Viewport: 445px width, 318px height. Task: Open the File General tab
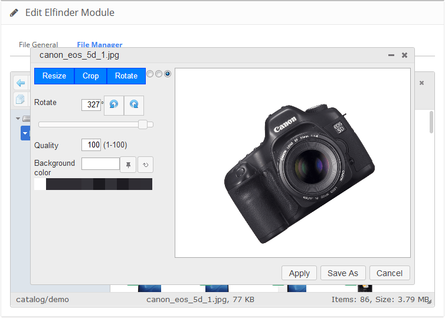click(38, 45)
